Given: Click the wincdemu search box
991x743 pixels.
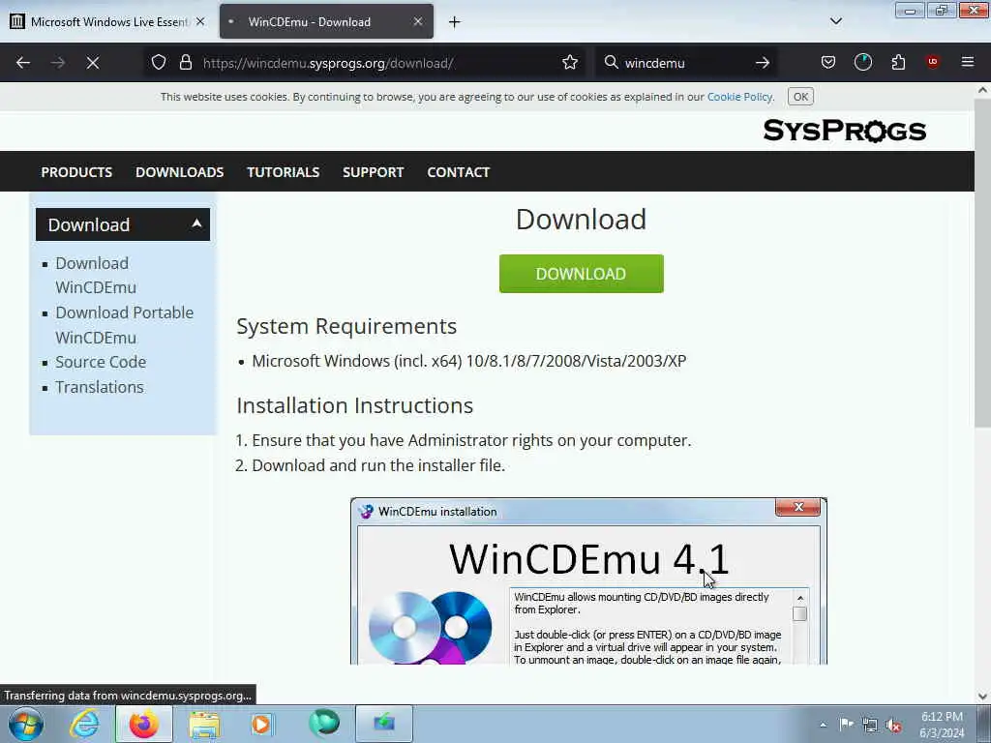Looking at the screenshot, I should 686,63.
